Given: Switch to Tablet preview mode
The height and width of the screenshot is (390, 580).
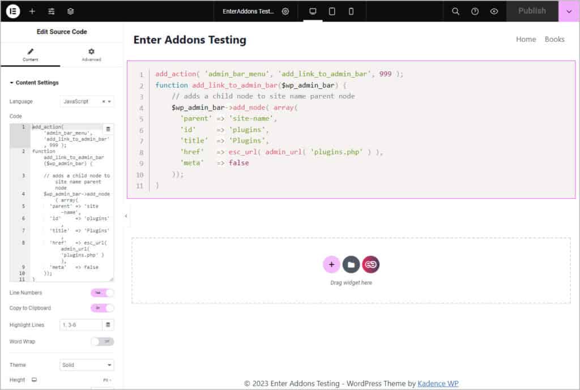Looking at the screenshot, I should click(332, 11).
